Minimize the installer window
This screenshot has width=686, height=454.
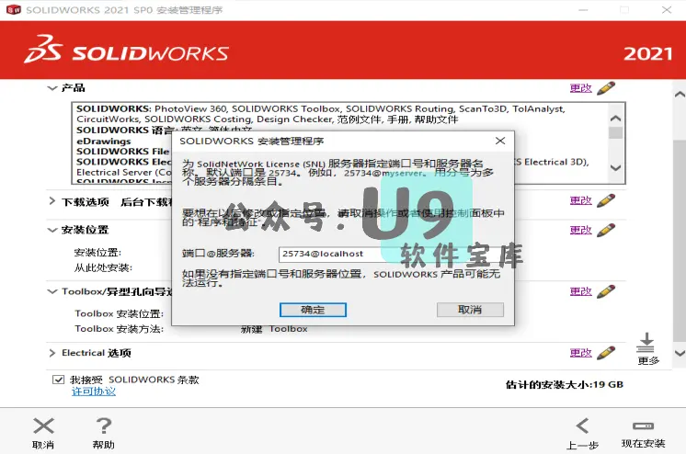click(583, 9)
